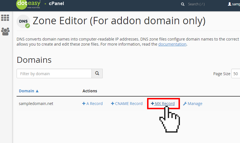Open the User Manager people icon
Screen dimensions: 240x143
tap(5, 32)
